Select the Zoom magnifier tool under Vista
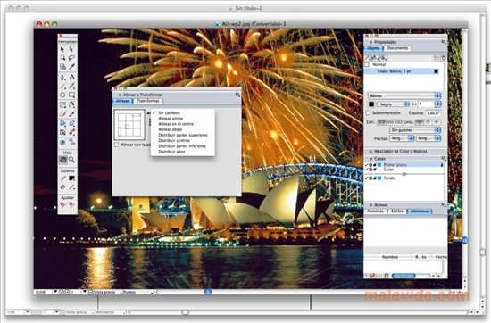 [72, 160]
